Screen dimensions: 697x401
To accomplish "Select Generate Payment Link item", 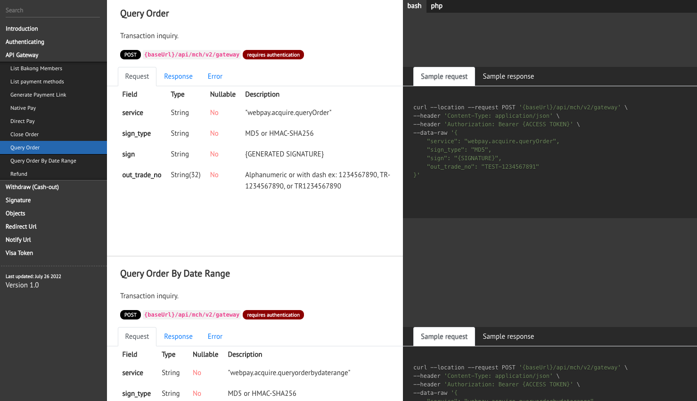I will (38, 95).
